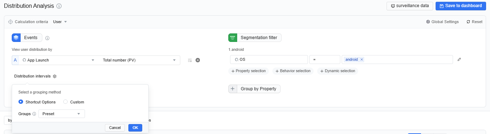Click the Events info icon
This screenshot has height=134, width=490.
point(47,38)
